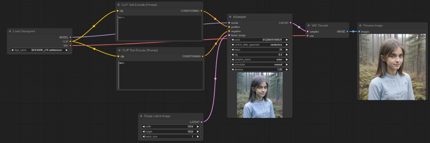This screenshot has height=143, width=430.
Task: Click the Empty Latent Image node's title dot
Action: click(141, 116)
